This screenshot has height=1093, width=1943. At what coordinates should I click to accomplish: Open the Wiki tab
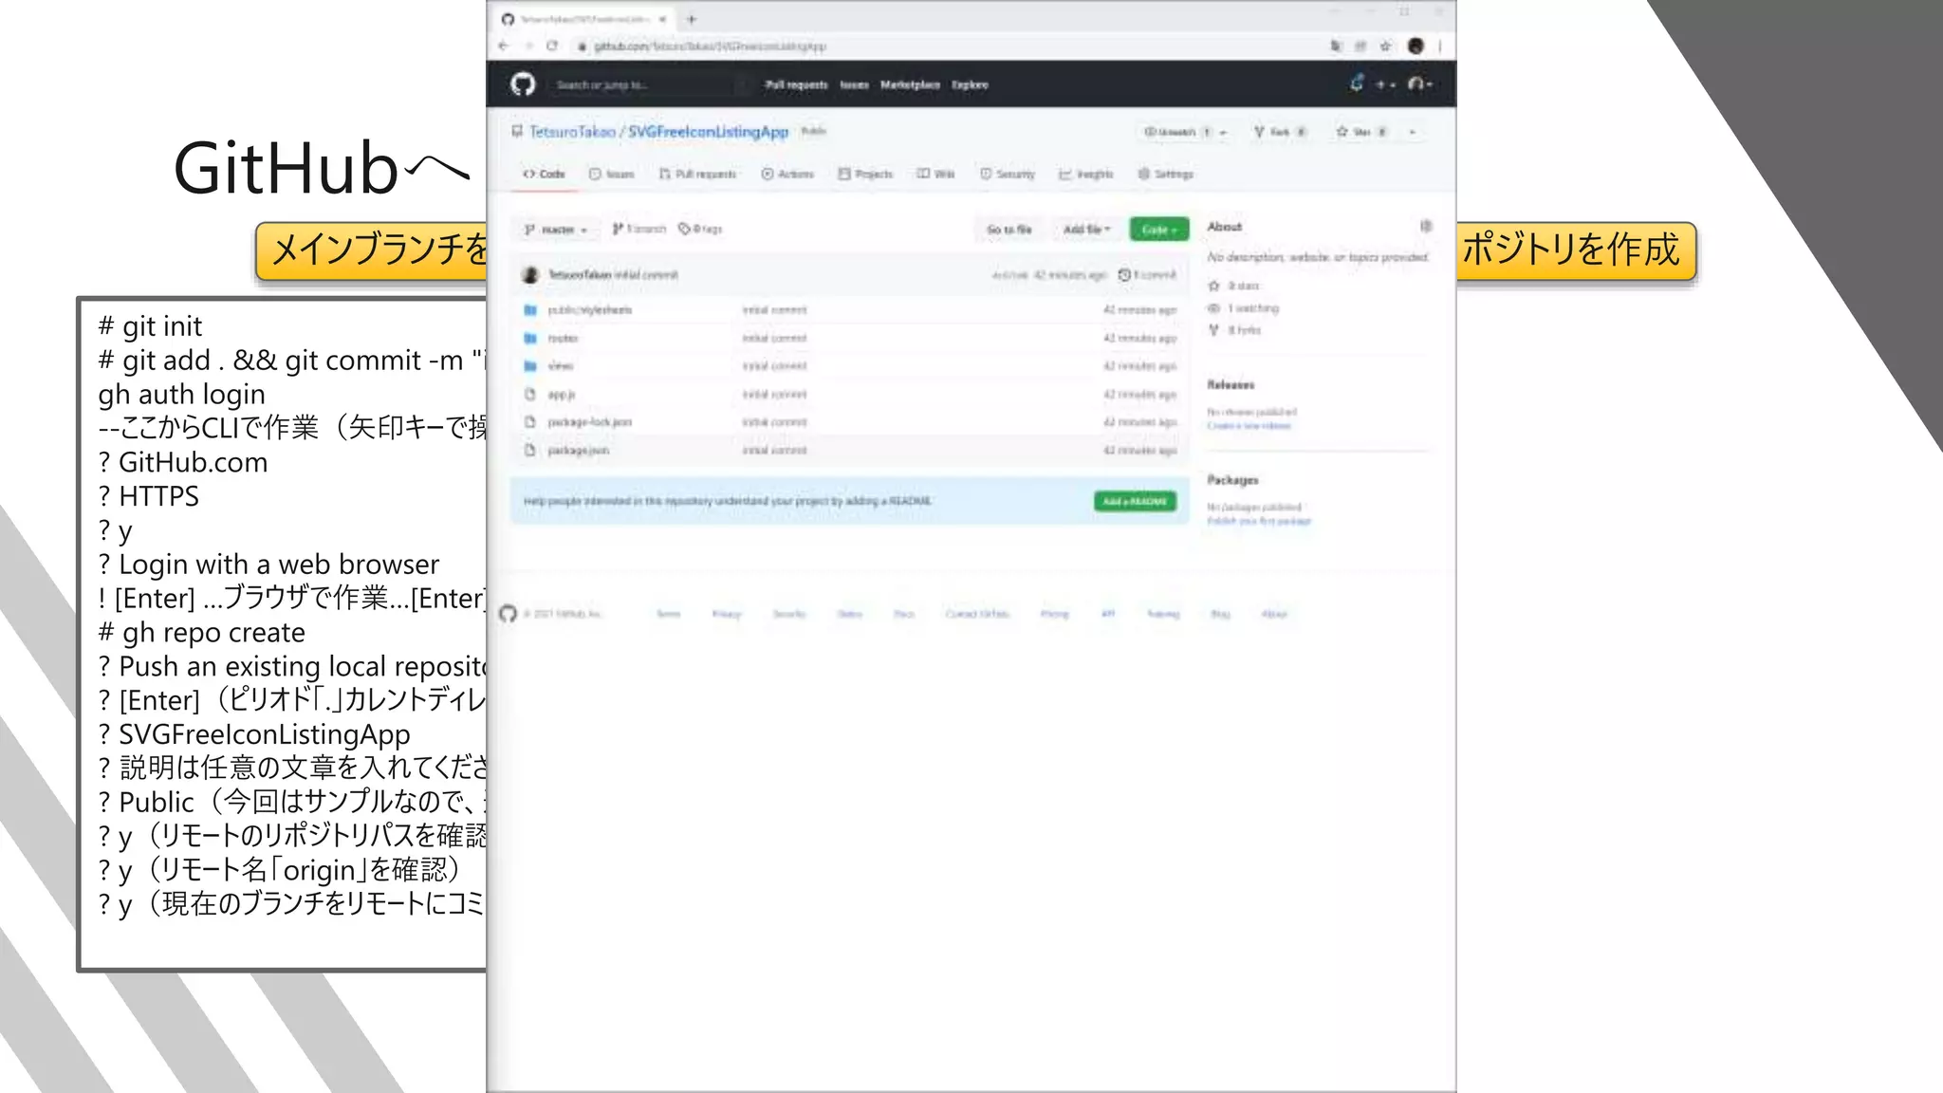tap(935, 175)
